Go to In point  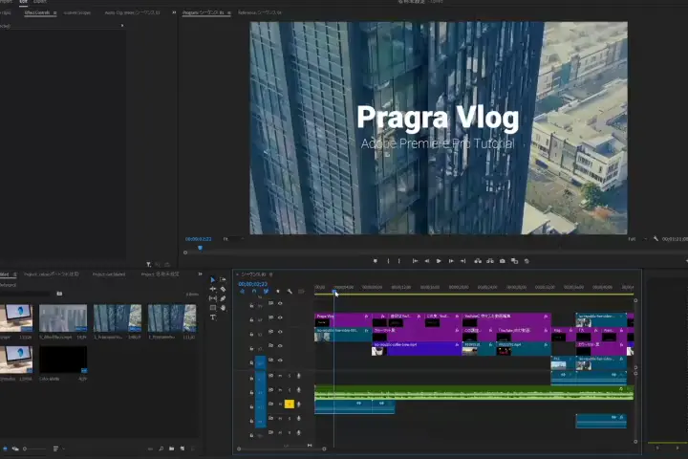pos(415,261)
